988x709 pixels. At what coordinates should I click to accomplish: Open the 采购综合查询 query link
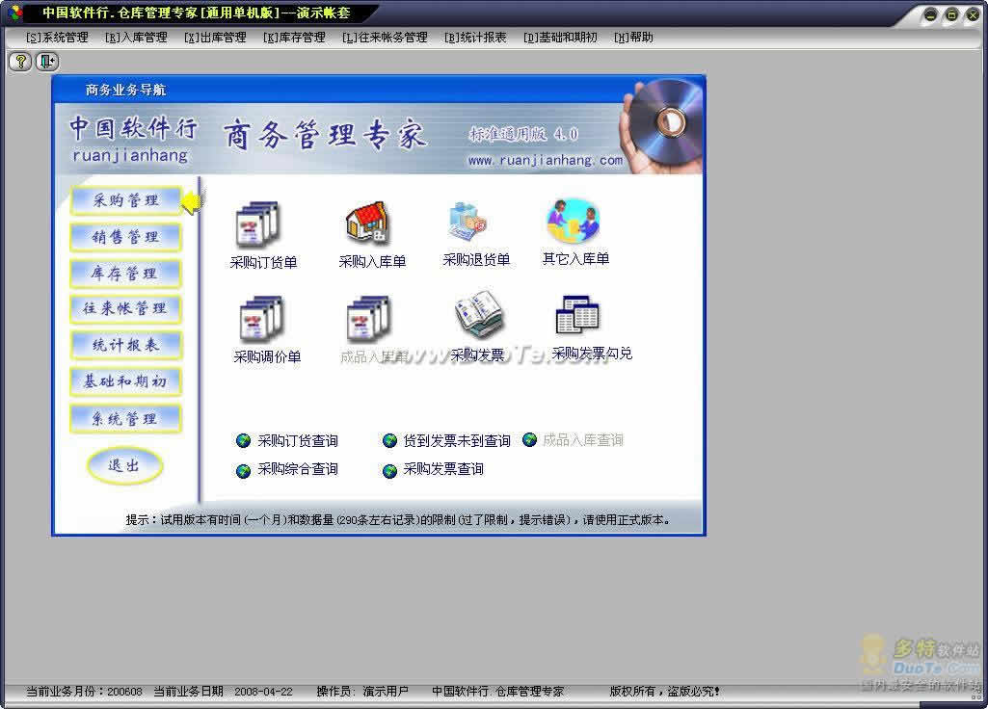click(298, 469)
